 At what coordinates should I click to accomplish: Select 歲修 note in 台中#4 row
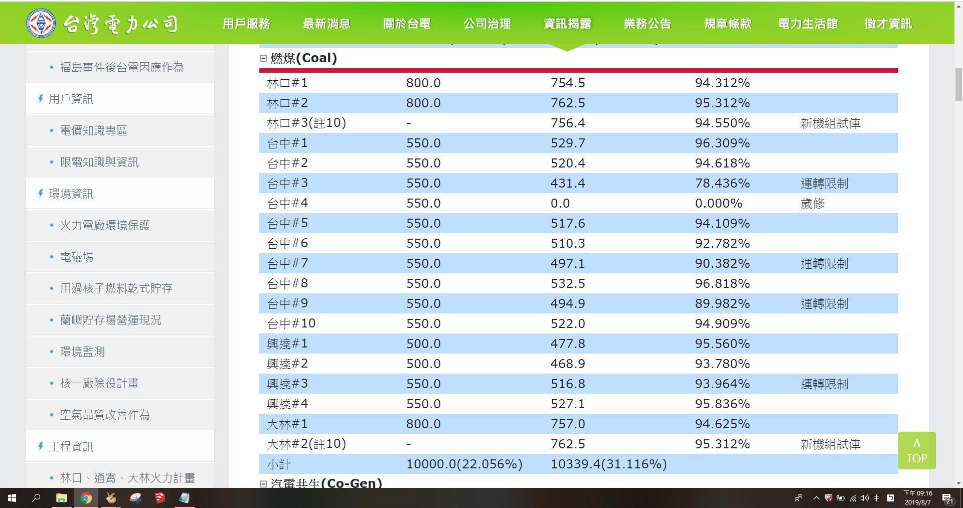(x=813, y=203)
